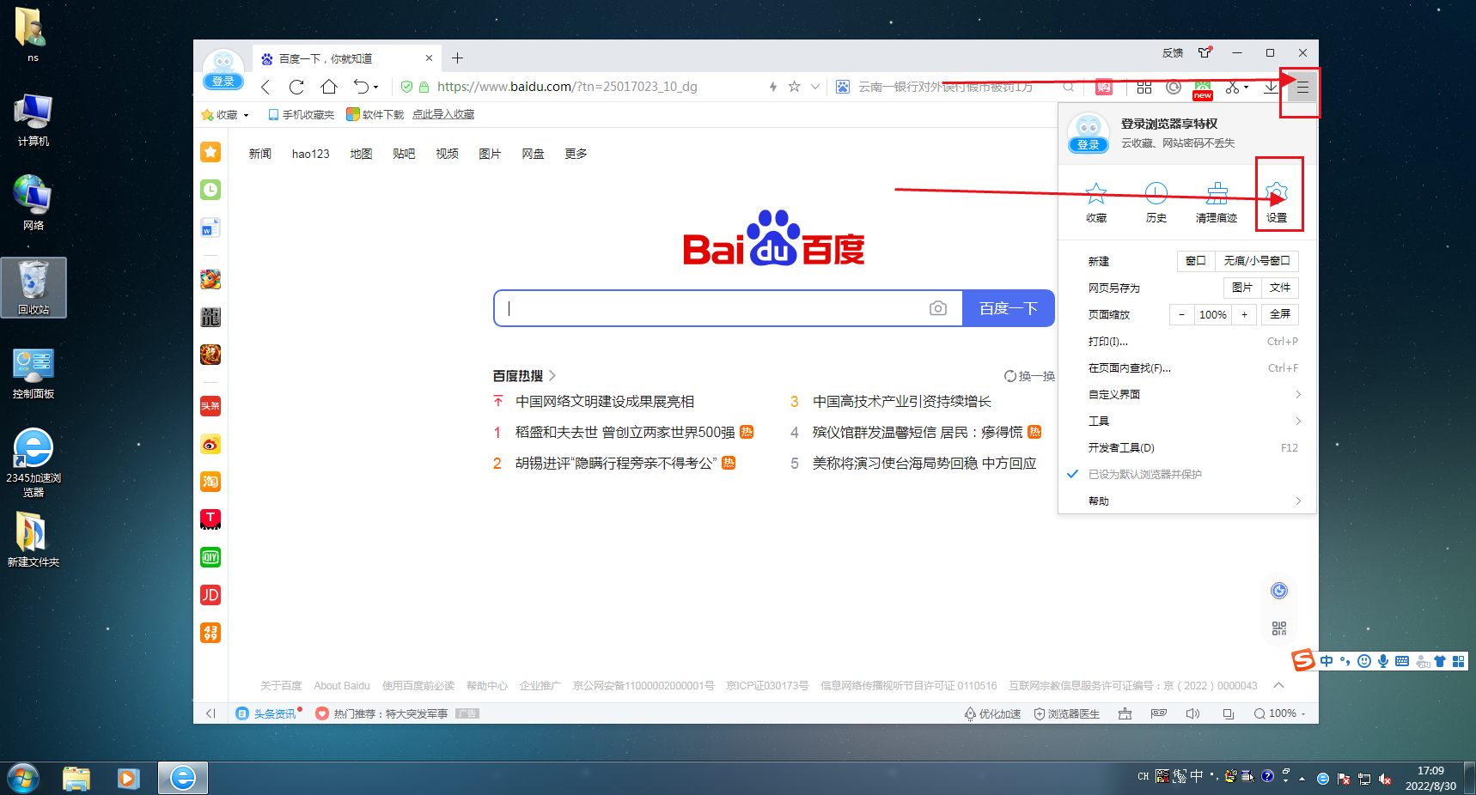Open the app grid icon in the toolbar
1476x795 pixels.
click(1144, 88)
